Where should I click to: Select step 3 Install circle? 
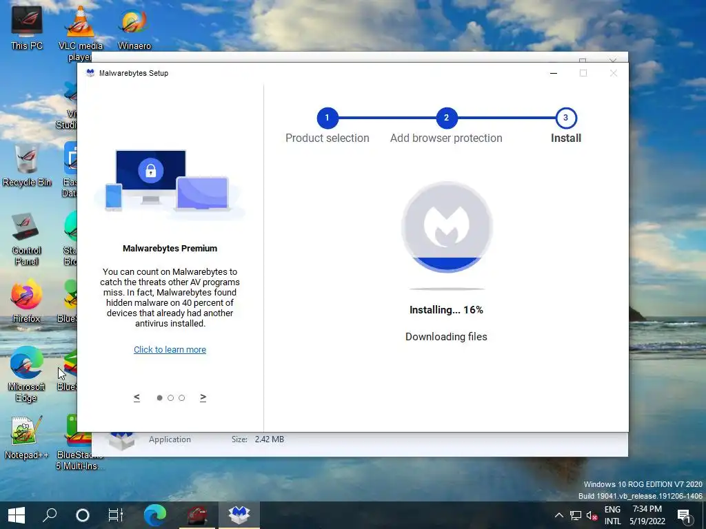tap(565, 118)
